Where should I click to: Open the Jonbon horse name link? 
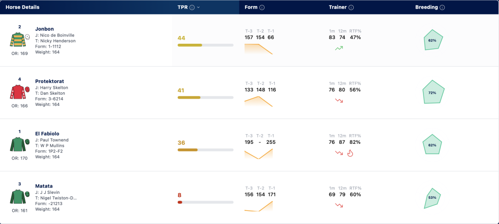44,29
